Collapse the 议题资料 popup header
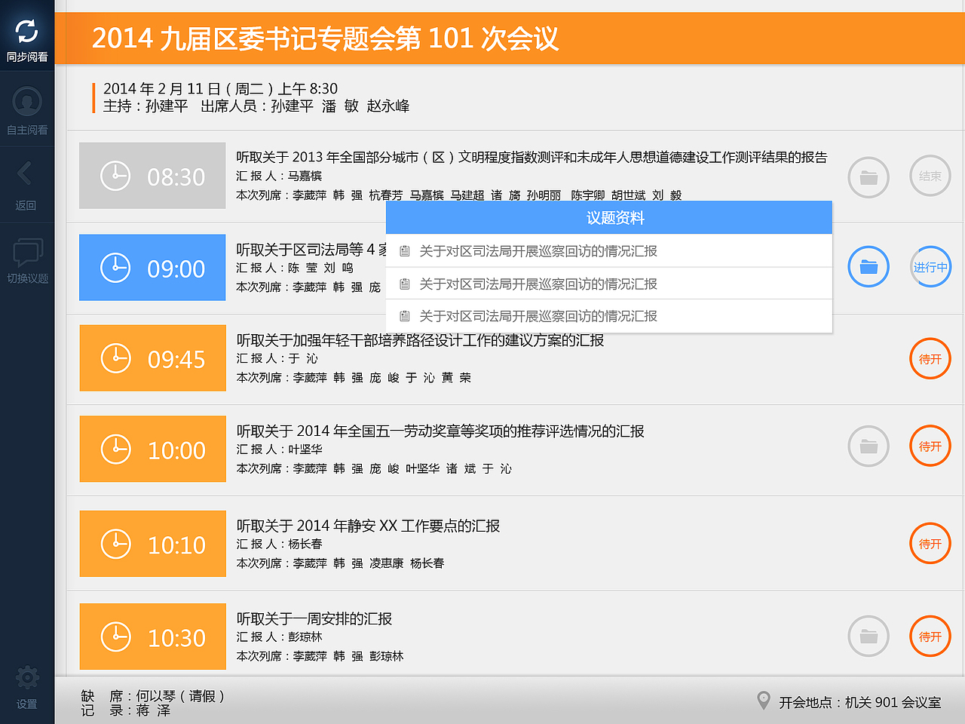Screen dimensions: 965x724 [609, 217]
